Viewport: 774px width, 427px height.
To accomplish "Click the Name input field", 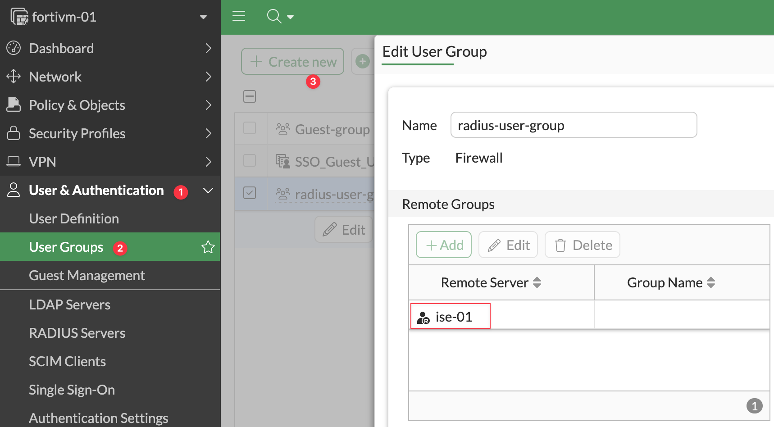I will pos(574,125).
